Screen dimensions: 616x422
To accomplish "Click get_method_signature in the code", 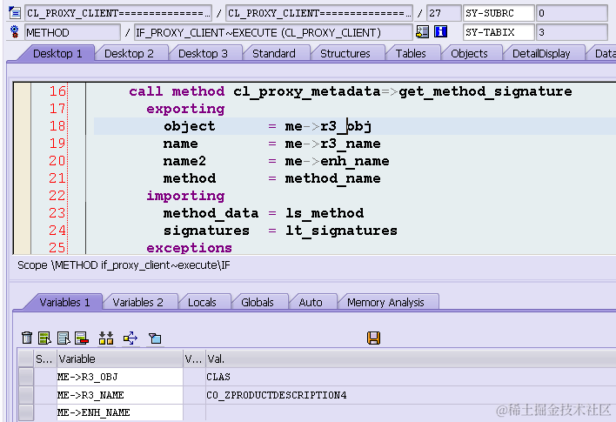I will tap(485, 91).
